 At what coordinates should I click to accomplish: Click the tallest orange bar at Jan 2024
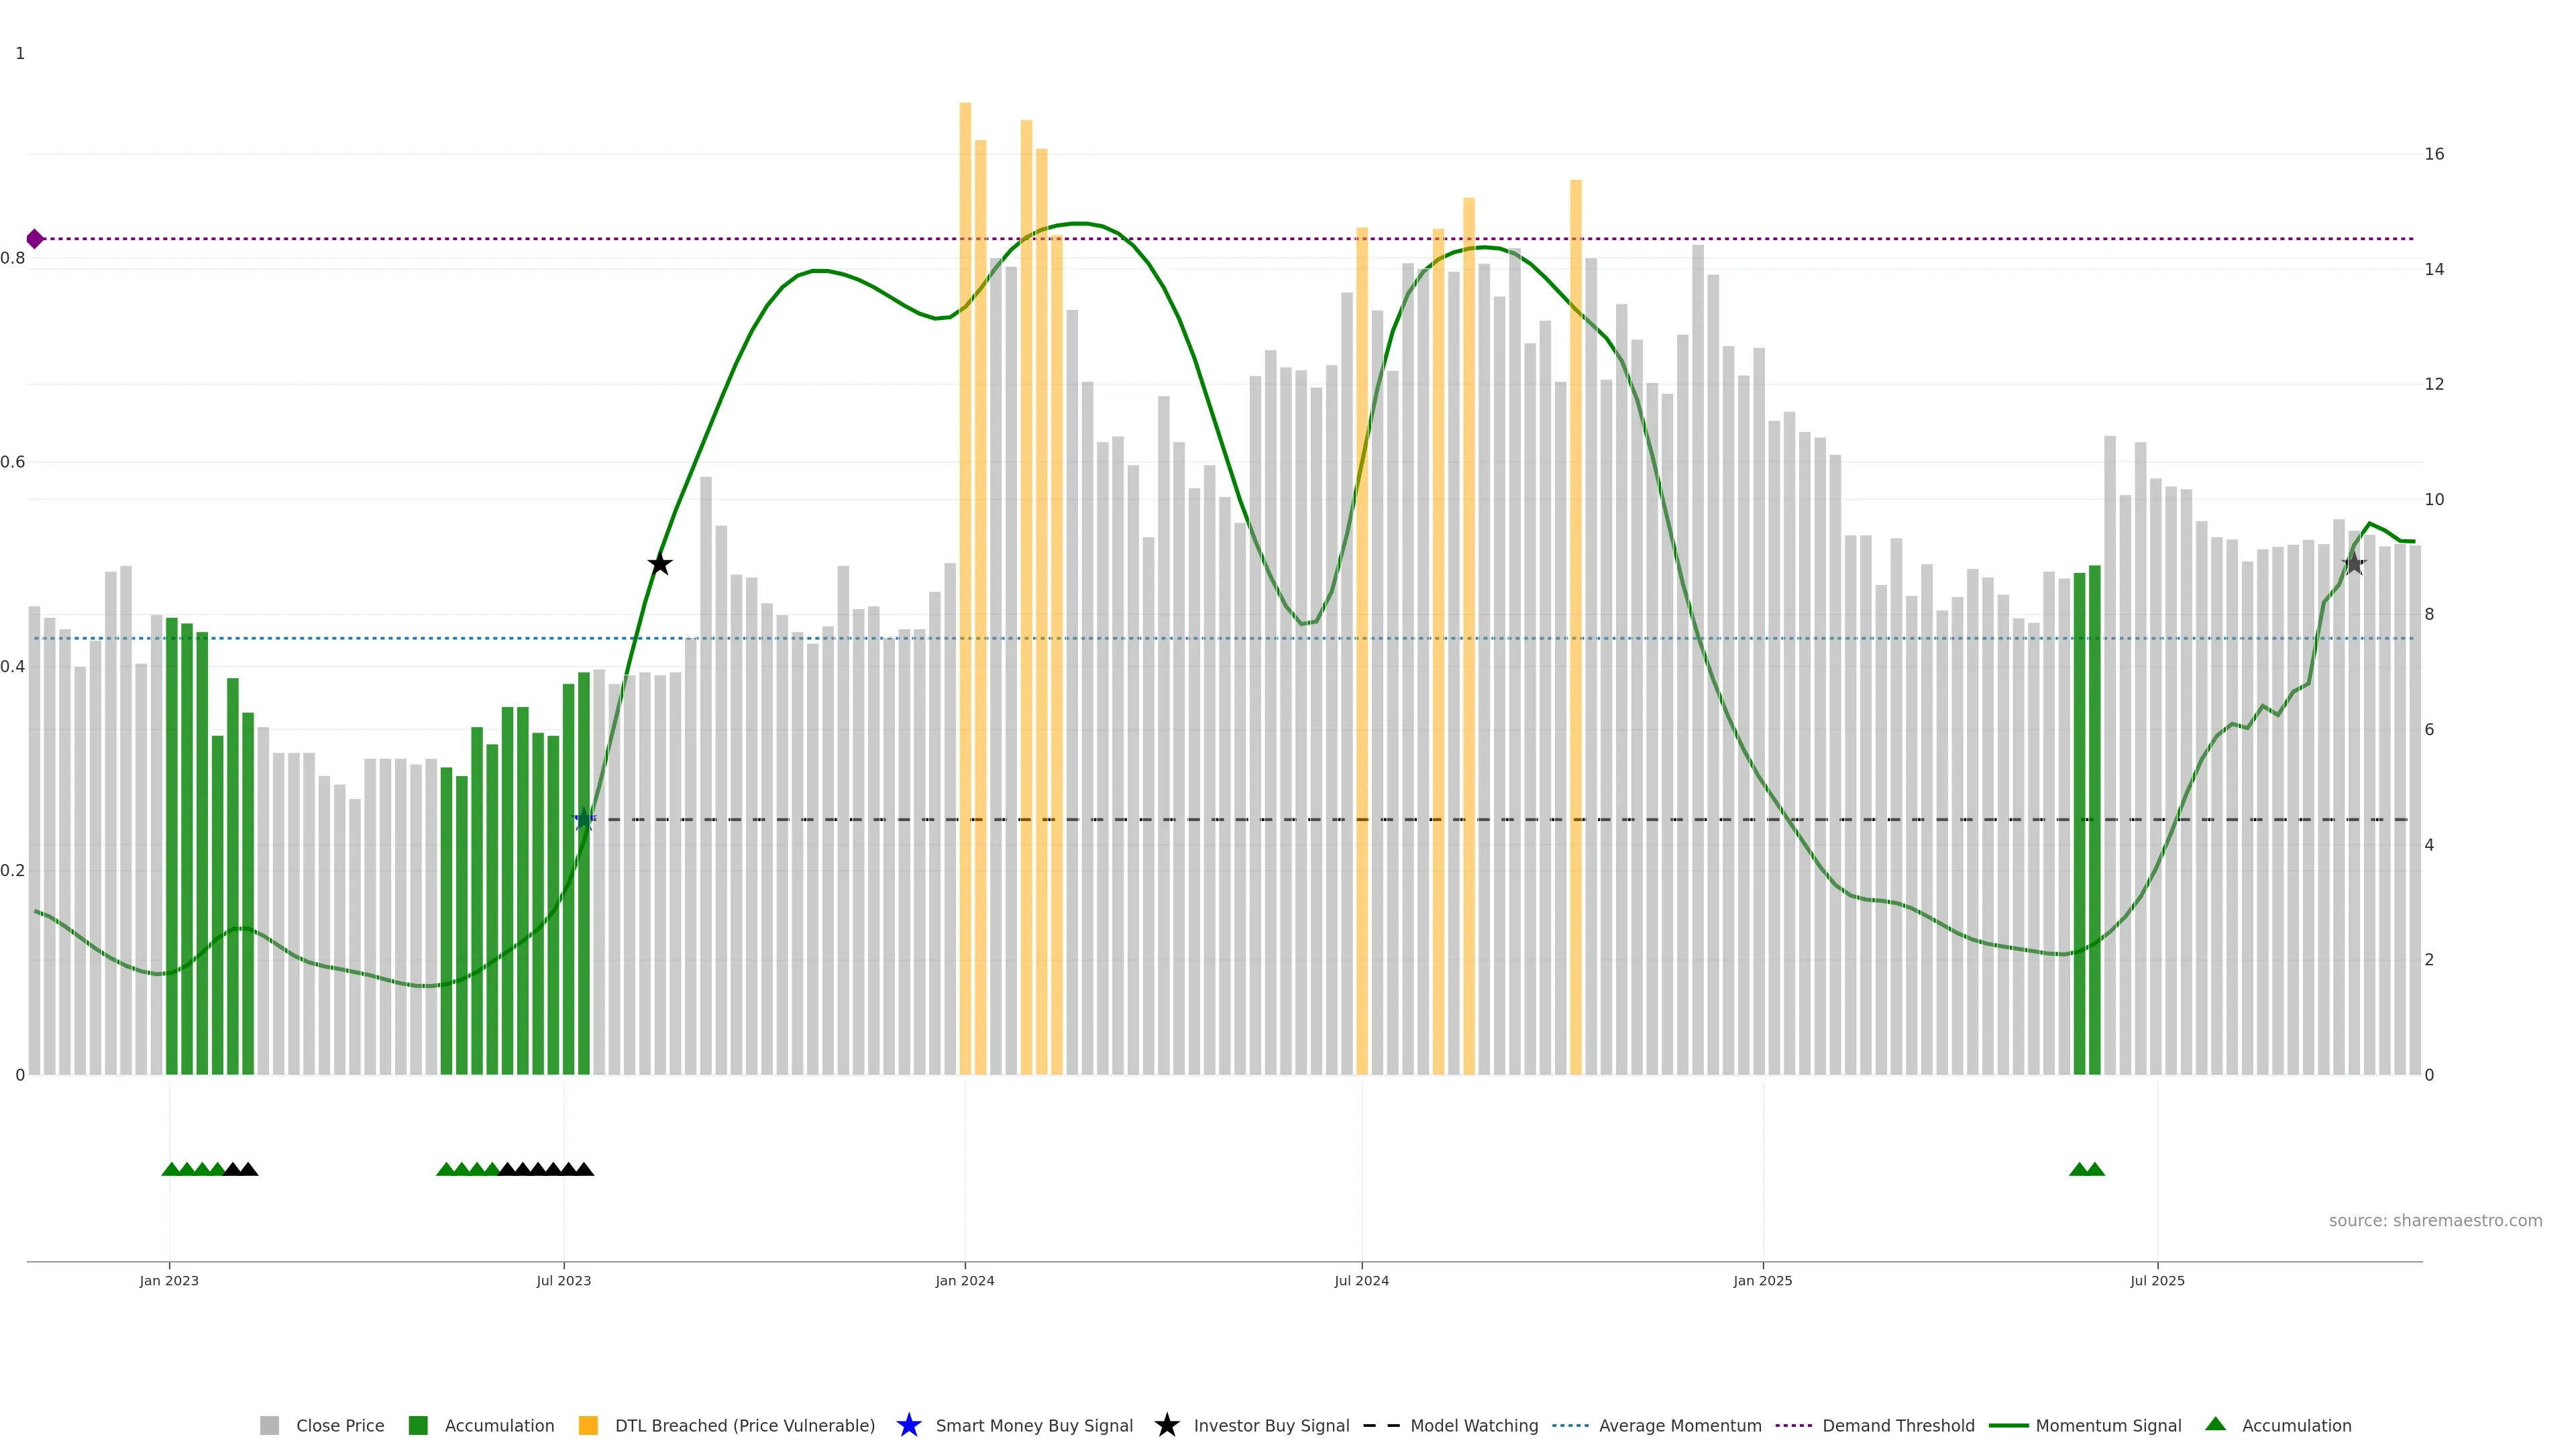click(965, 500)
